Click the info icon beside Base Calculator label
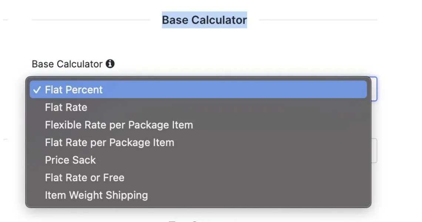The image size is (422, 222). pos(110,64)
